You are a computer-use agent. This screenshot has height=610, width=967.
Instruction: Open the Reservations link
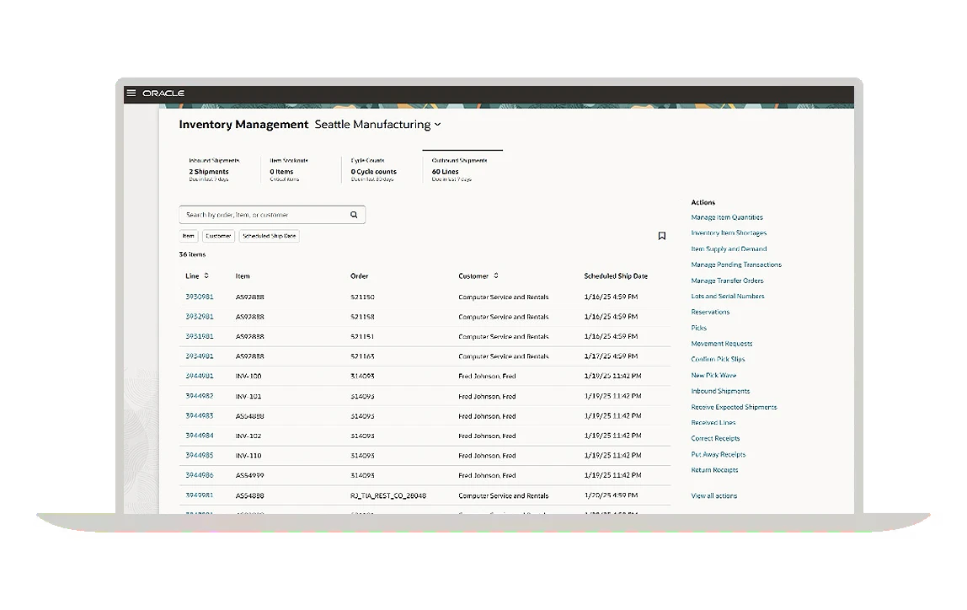[710, 312]
